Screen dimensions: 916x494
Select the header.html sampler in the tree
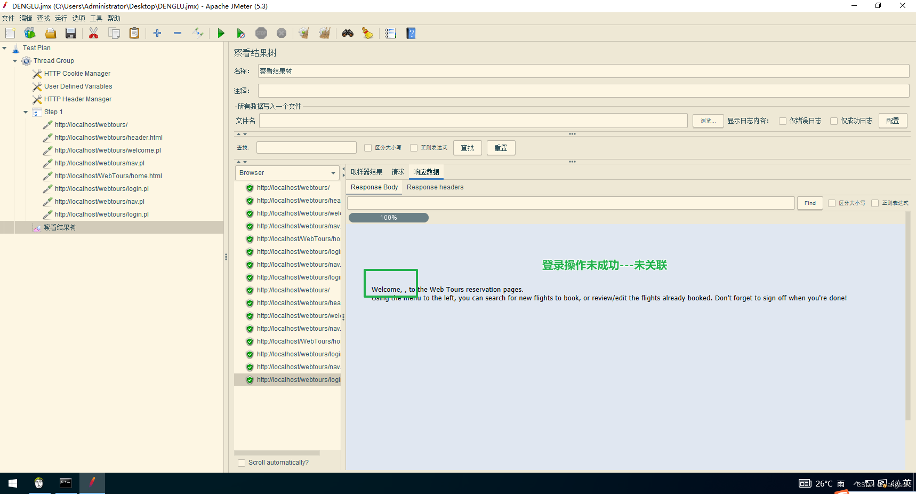pos(108,138)
